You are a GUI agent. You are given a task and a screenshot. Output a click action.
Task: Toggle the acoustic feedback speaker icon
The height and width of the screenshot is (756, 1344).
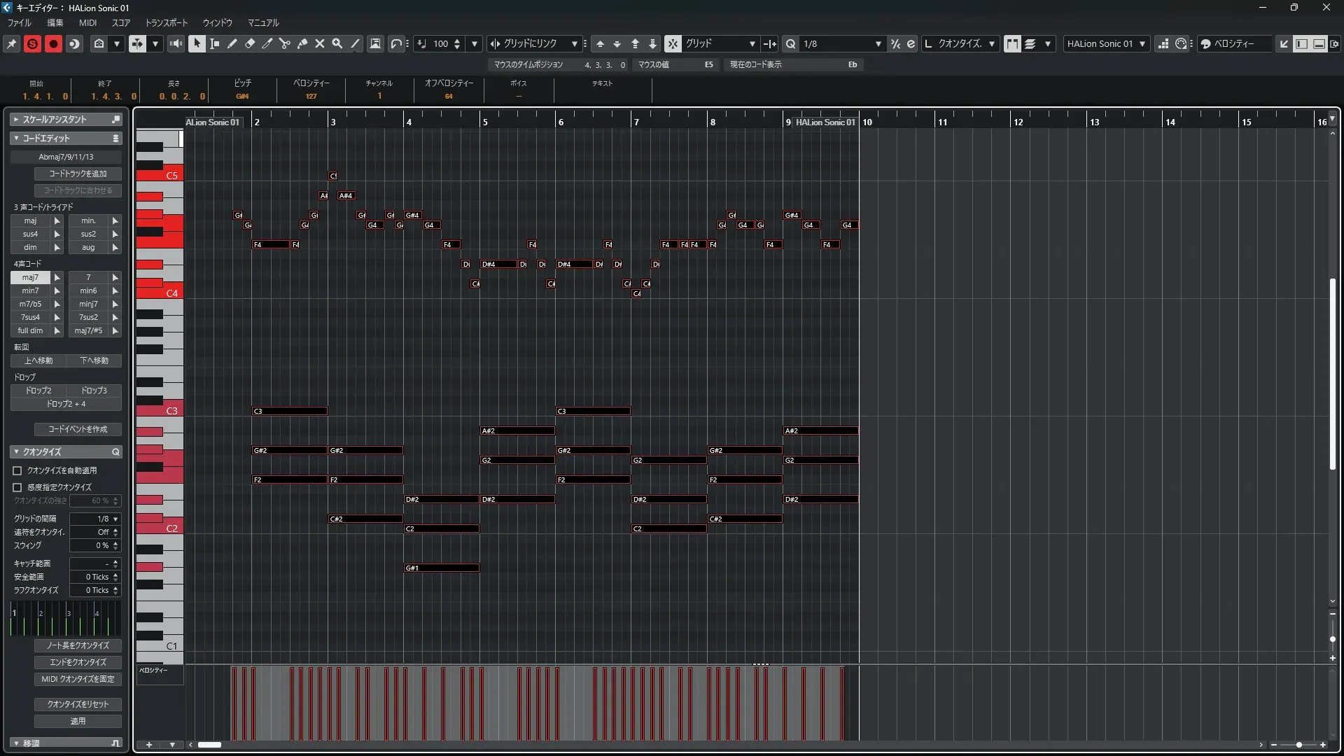176,43
